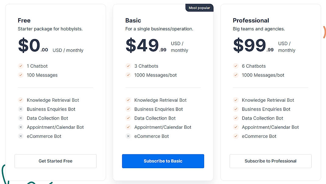
Task: Click the X beside Appointment/Calendar Bot in Free
Action: 21,127
